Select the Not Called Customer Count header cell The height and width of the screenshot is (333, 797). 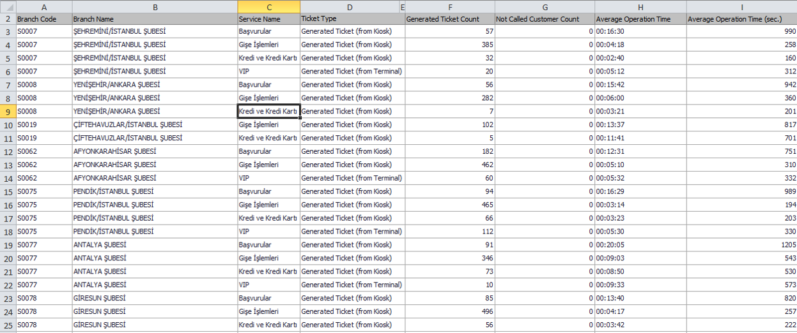(x=544, y=19)
